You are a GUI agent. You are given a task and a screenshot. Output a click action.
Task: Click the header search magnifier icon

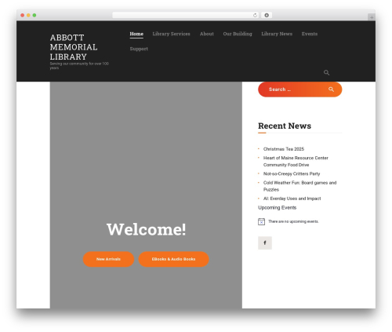pos(326,72)
